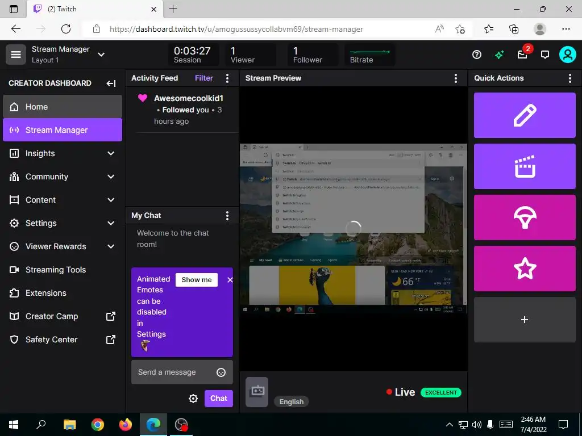This screenshot has height=436, width=582.
Task: Expand the Community section chevron
Action: pos(111,177)
